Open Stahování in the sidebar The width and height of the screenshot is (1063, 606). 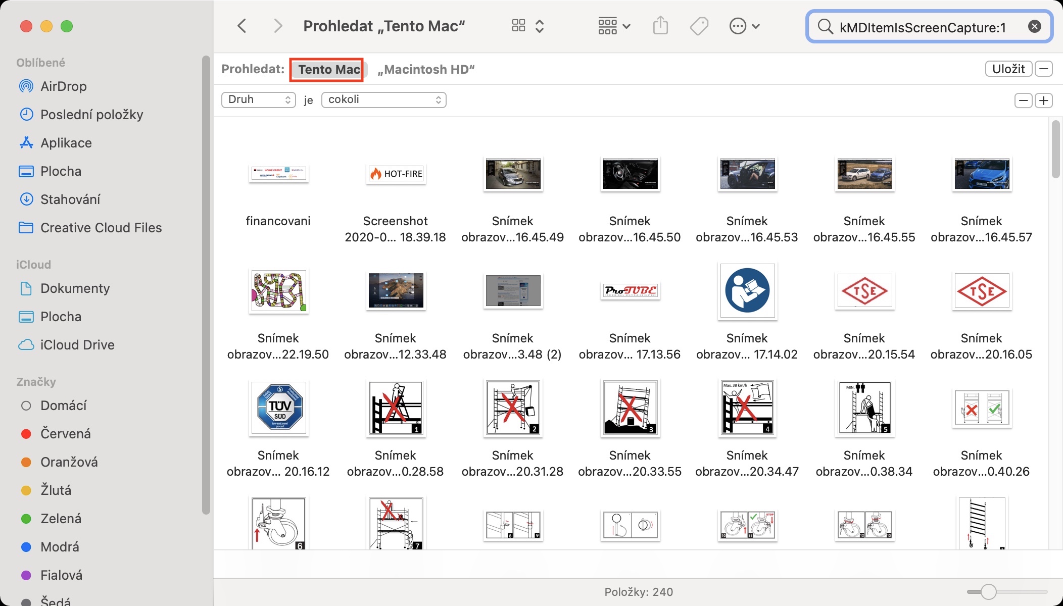pos(70,199)
